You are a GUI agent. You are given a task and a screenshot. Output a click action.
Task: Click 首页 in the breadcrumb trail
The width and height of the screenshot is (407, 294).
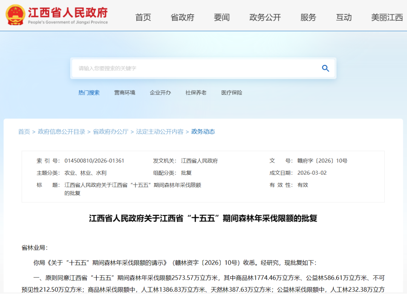point(24,132)
